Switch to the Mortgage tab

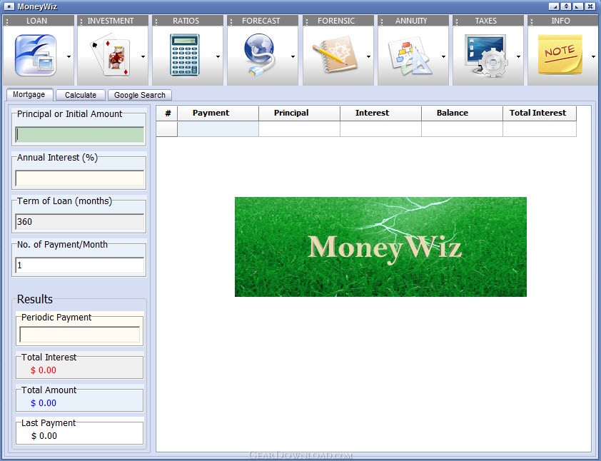tap(29, 95)
